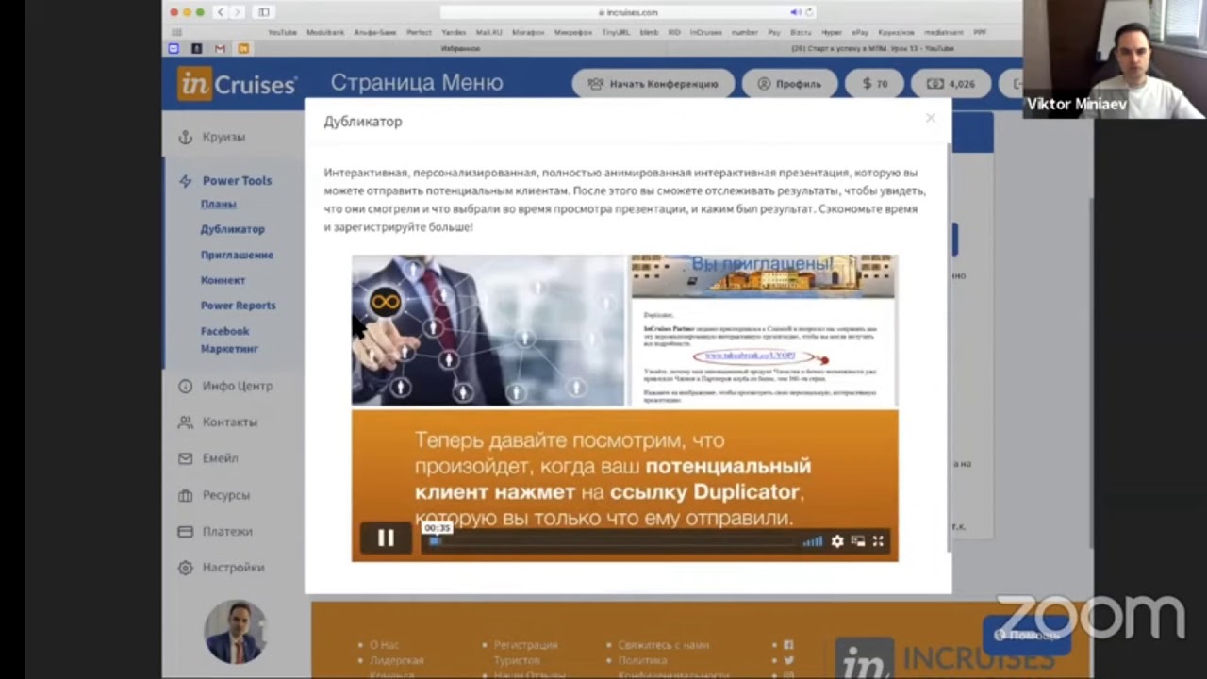Screen dimensions: 1207x679
Task: Go forward in Safari
Action: click(x=237, y=12)
